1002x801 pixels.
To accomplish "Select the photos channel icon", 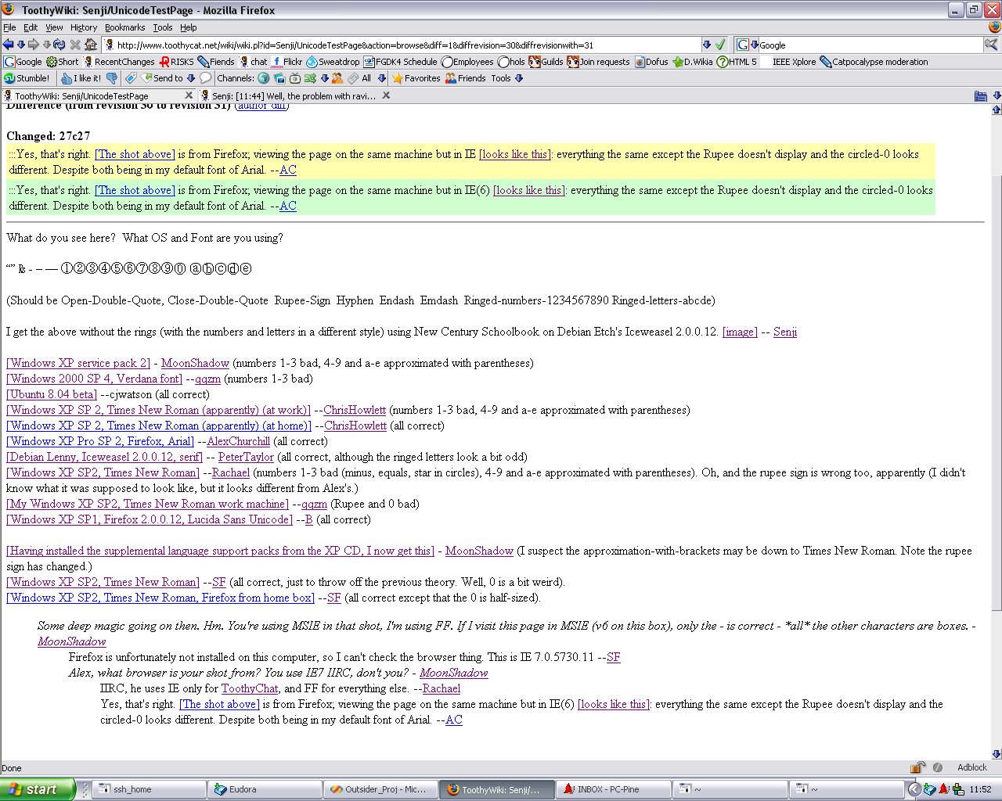I will pos(279,78).
